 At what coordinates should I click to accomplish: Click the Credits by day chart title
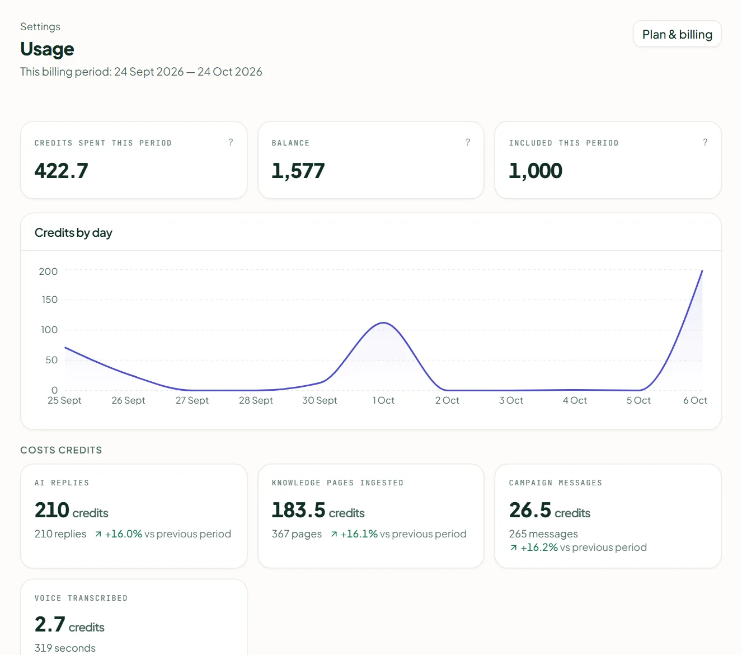[73, 232]
